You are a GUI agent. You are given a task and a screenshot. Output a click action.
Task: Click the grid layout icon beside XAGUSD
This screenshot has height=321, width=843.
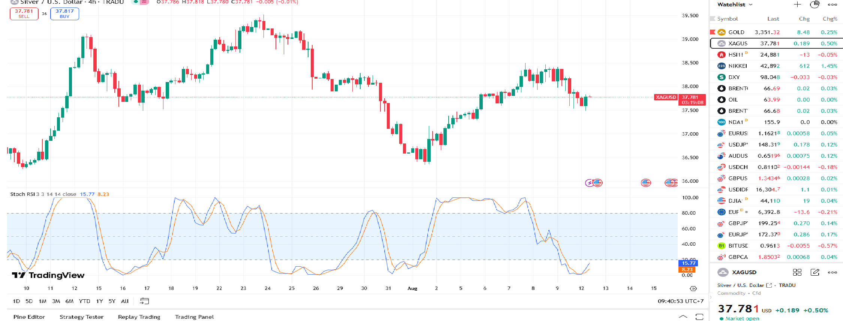(797, 272)
